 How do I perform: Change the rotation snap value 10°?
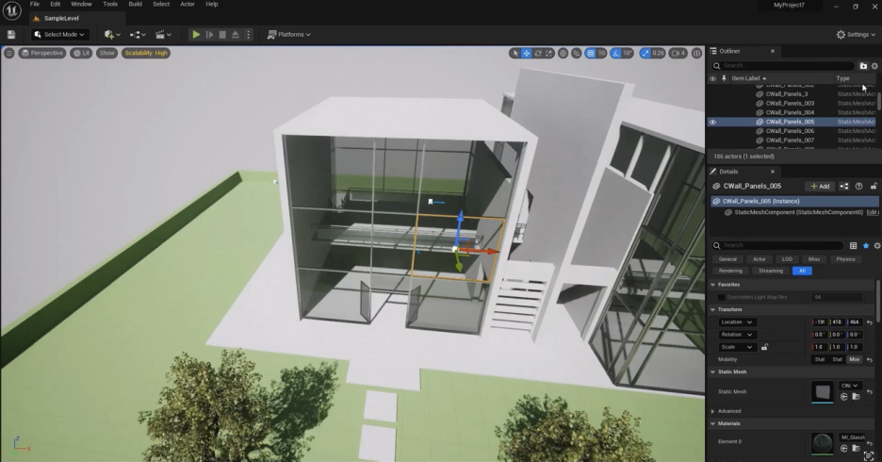pos(628,53)
